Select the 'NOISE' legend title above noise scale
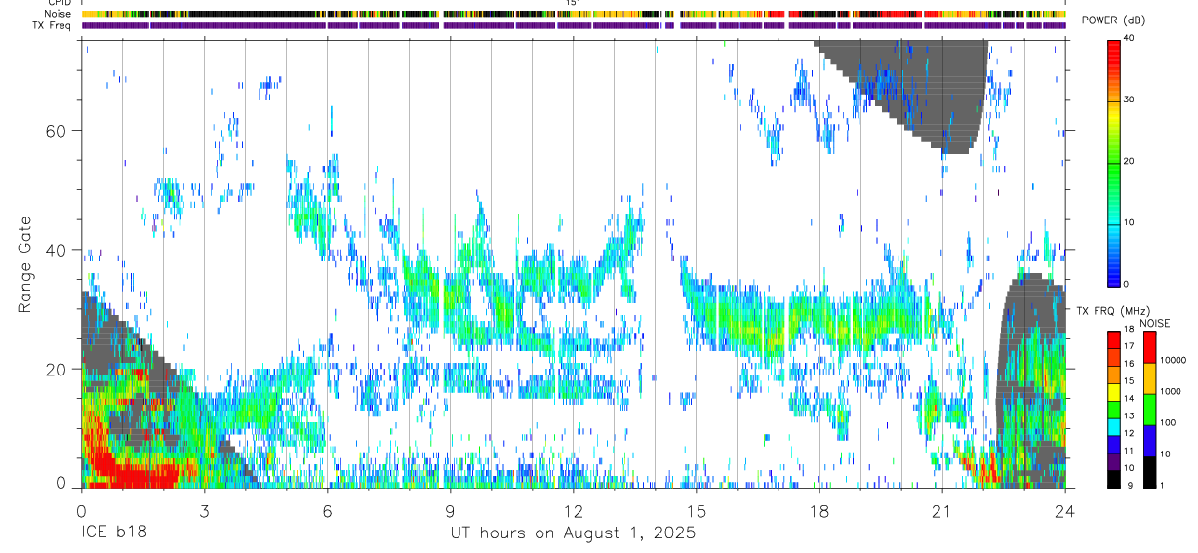The height and width of the screenshot is (553, 1198). (x=1155, y=323)
